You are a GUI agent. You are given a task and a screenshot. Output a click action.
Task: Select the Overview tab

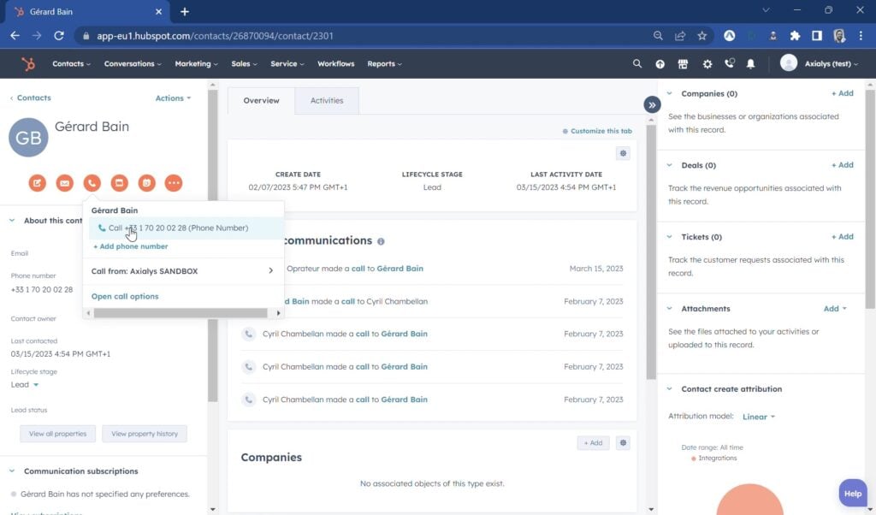point(261,101)
